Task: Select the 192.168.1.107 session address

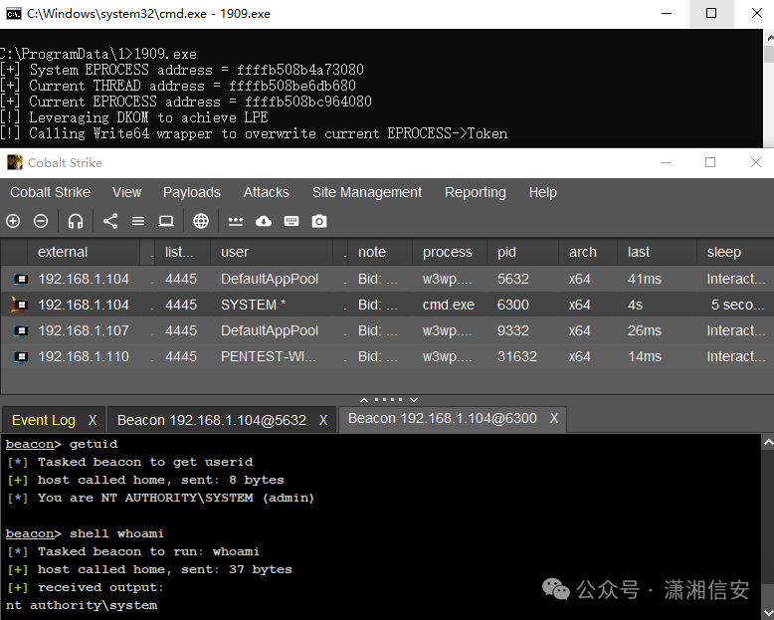Action: pyautogui.click(x=84, y=330)
